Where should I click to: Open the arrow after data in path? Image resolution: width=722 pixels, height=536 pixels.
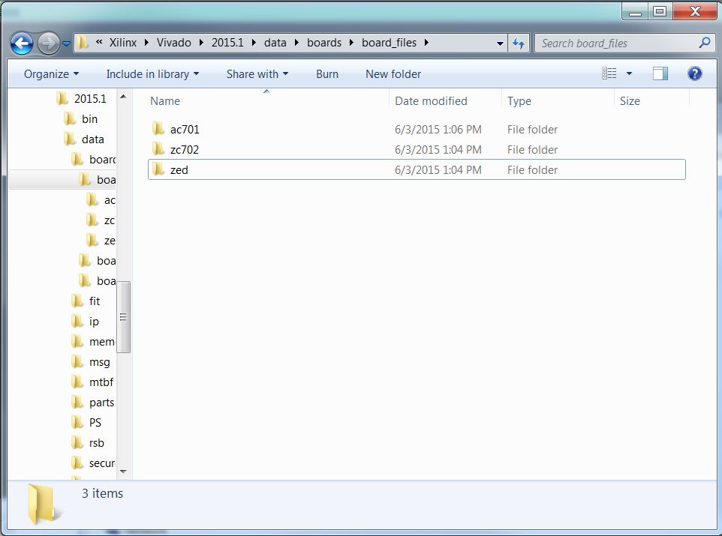click(296, 43)
